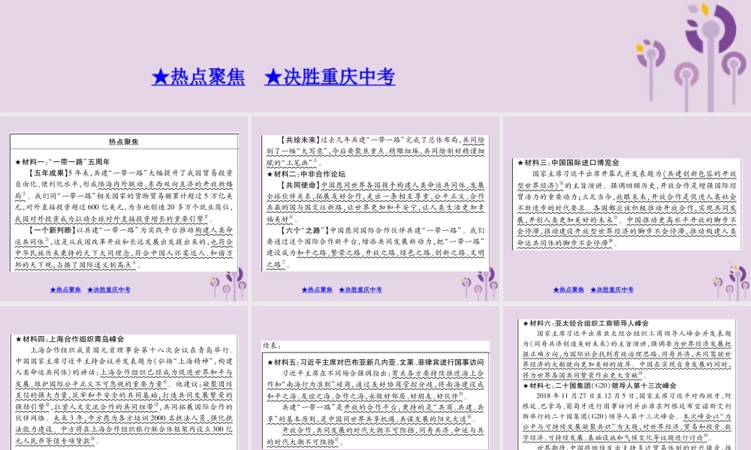Click the 【一个新判断】 paragraph label
Screen dimensions: 751x450
pyautogui.click(x=51, y=230)
